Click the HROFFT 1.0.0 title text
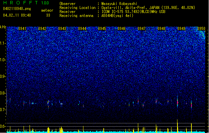The image size is (209, 133). coord(26,3)
